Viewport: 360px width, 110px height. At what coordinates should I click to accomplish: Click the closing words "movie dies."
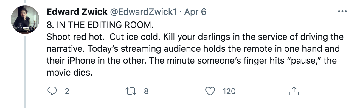click(x=69, y=72)
